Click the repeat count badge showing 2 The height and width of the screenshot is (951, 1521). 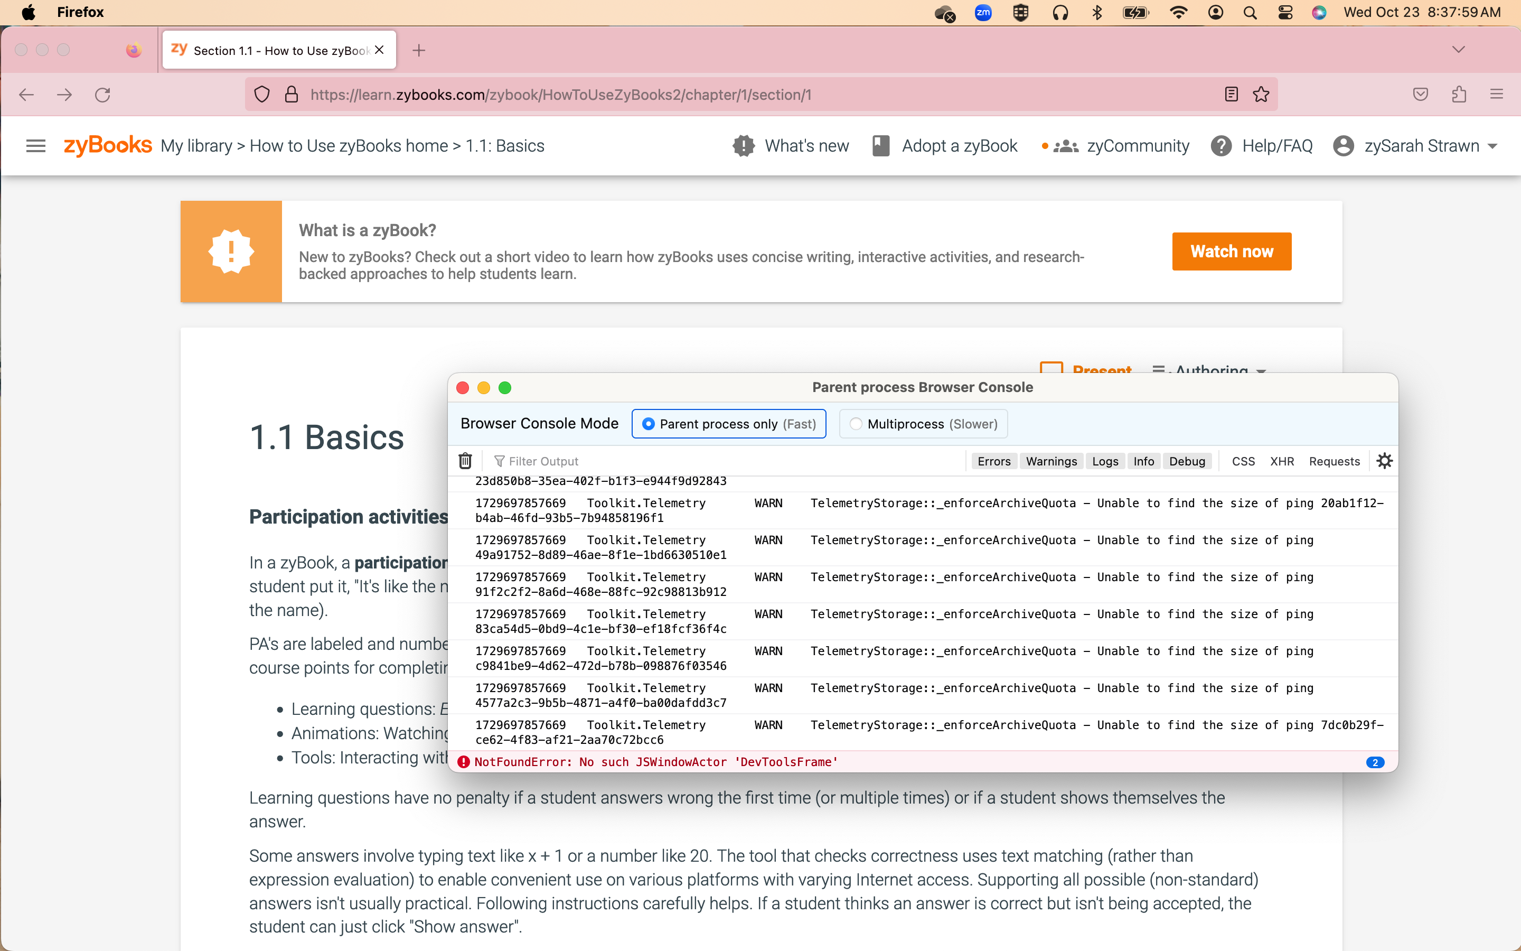(x=1375, y=762)
